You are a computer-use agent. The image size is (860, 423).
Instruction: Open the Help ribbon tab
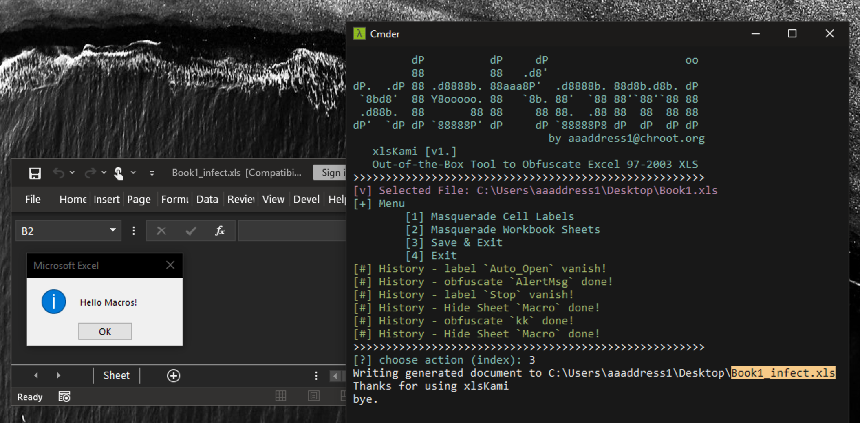pos(337,199)
